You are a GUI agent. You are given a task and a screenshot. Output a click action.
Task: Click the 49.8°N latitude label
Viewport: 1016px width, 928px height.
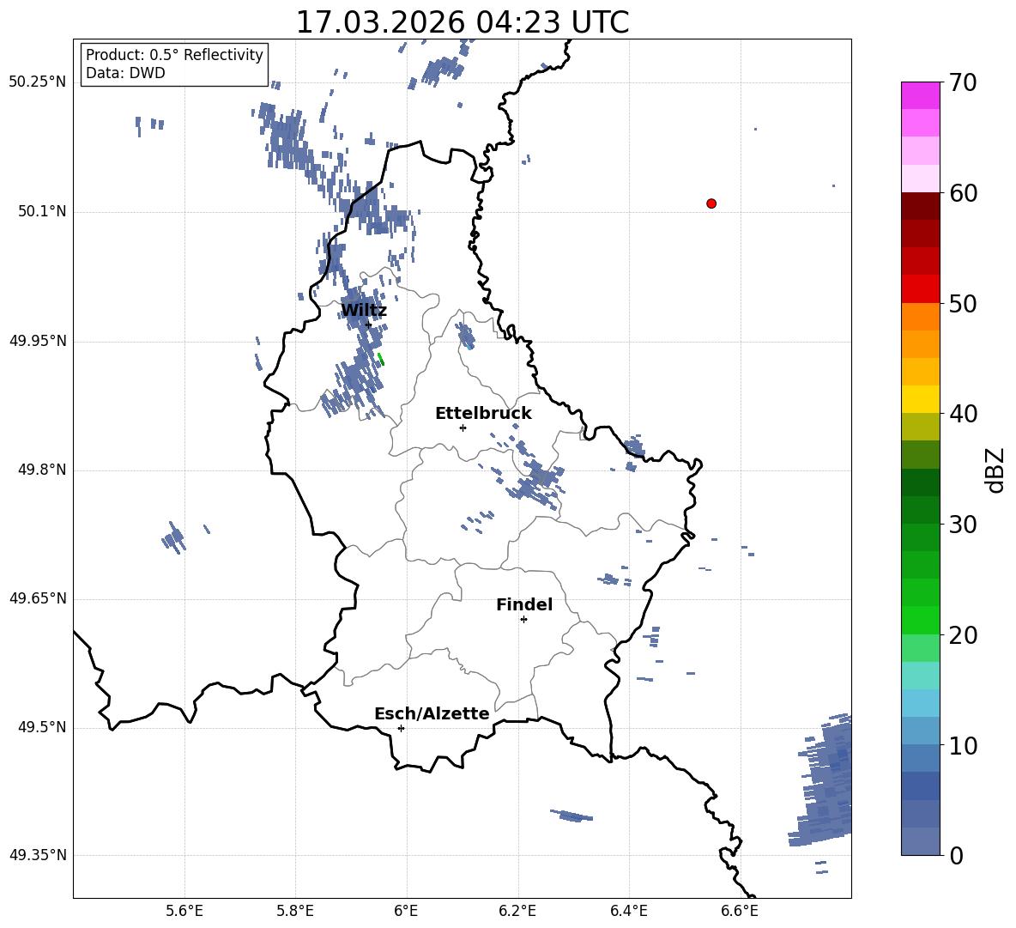tap(42, 470)
